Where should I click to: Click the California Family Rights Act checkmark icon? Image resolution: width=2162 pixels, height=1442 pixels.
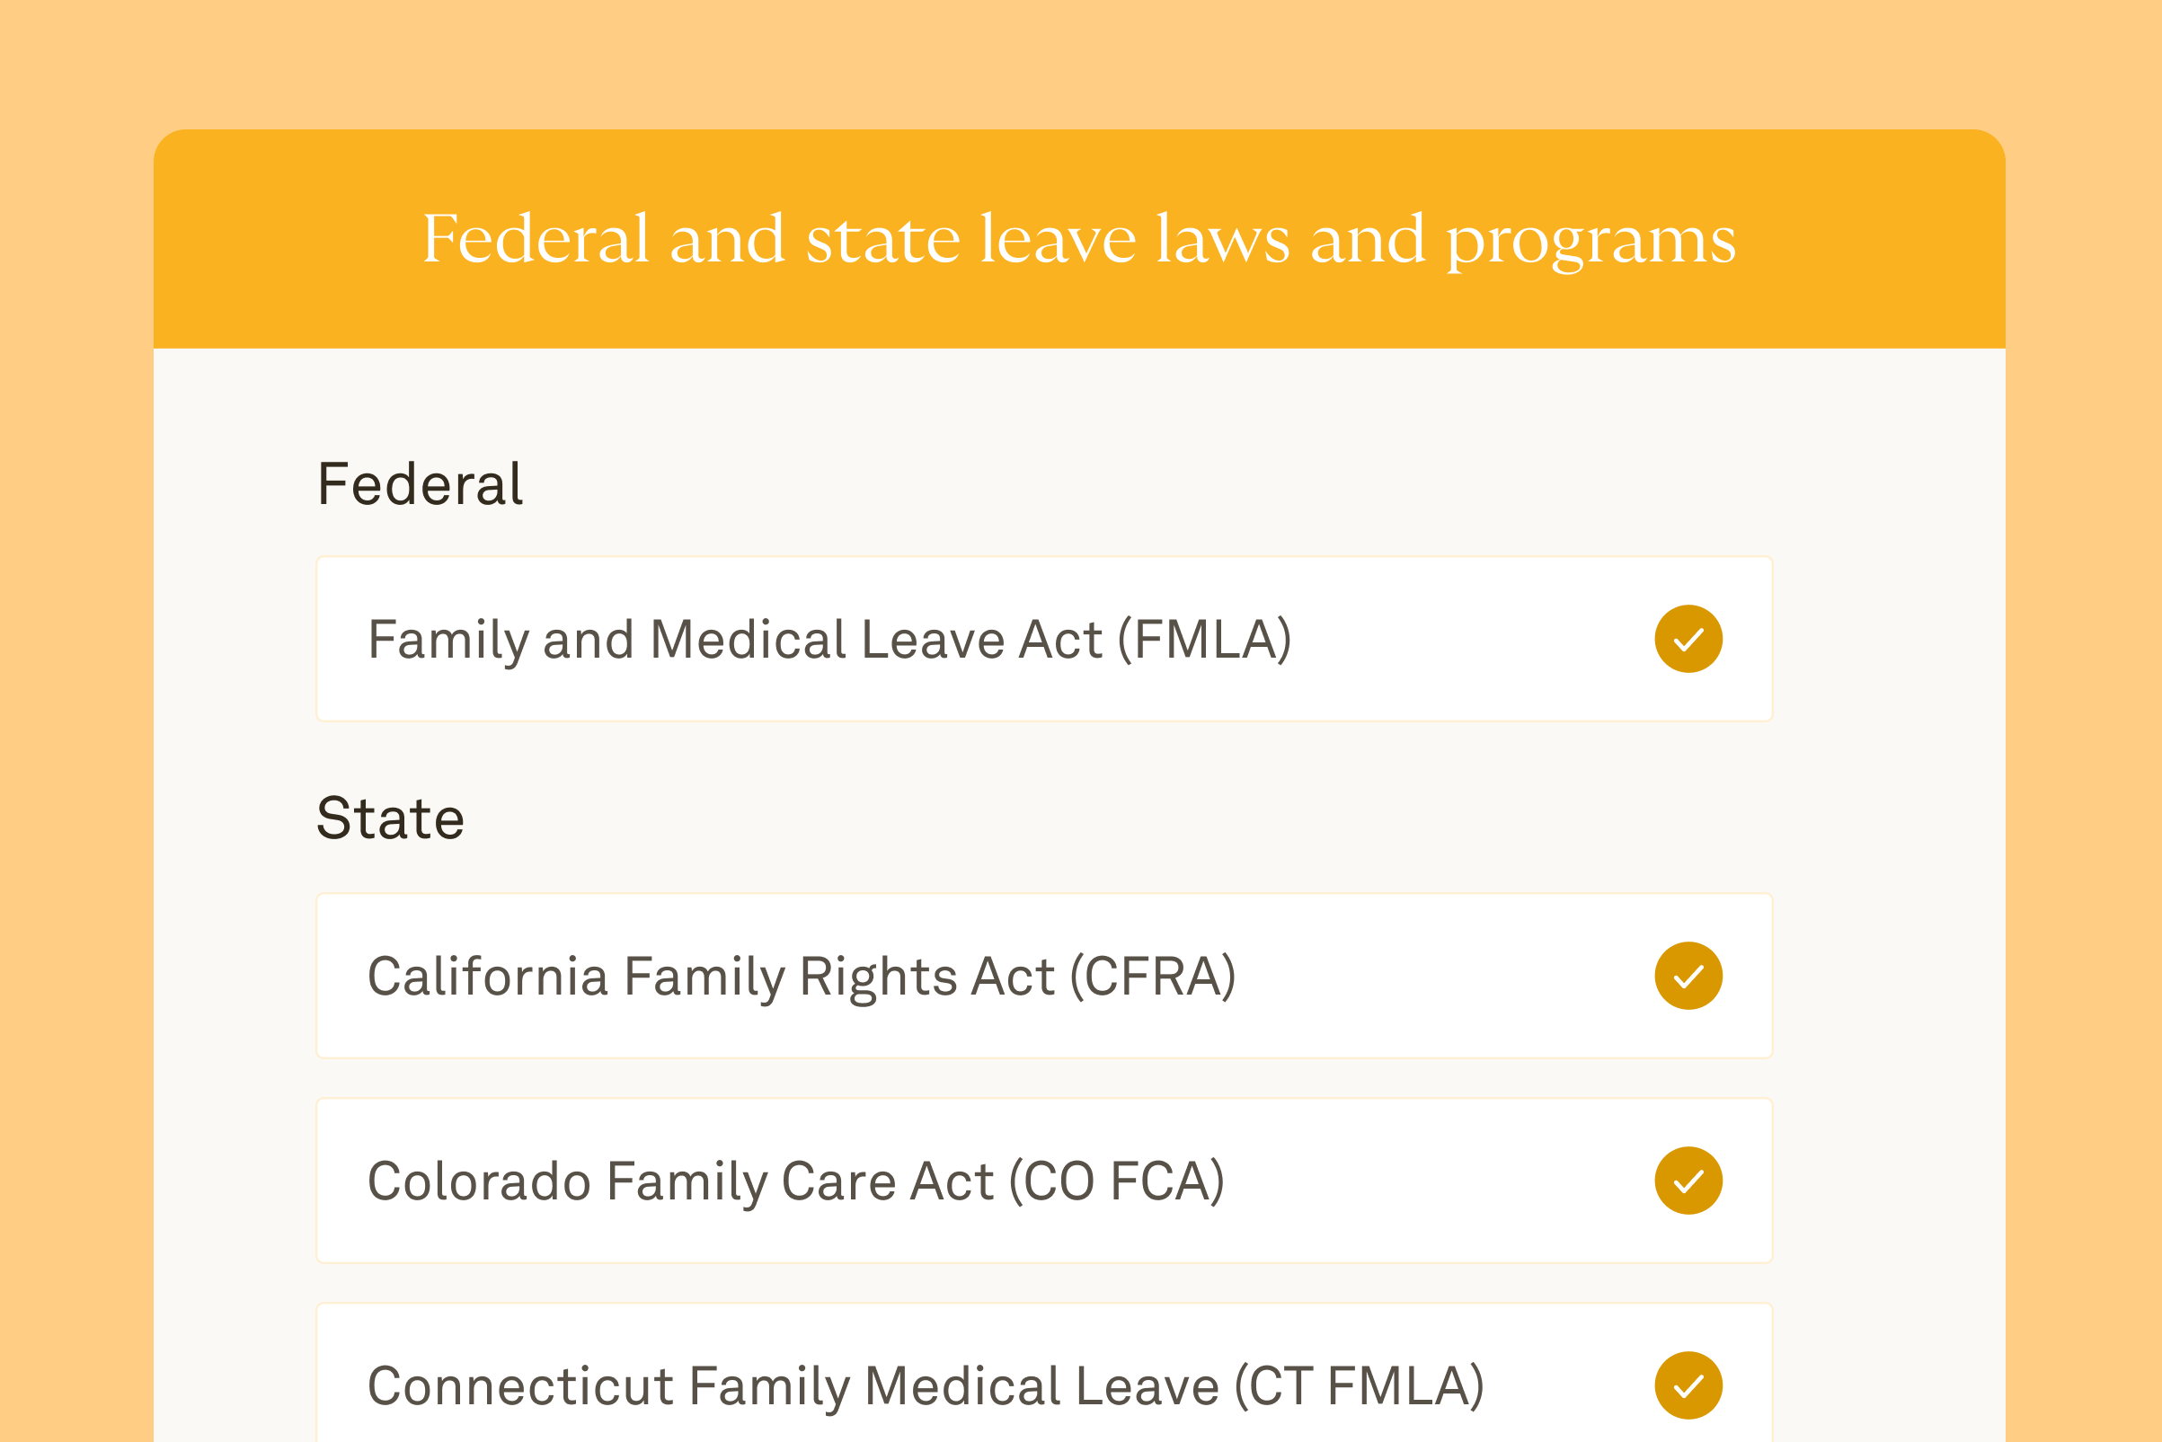pyautogui.click(x=1688, y=976)
